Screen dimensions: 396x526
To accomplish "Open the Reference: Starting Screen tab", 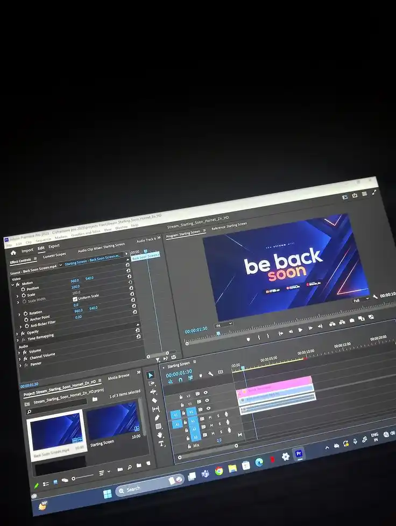I will click(x=229, y=226).
